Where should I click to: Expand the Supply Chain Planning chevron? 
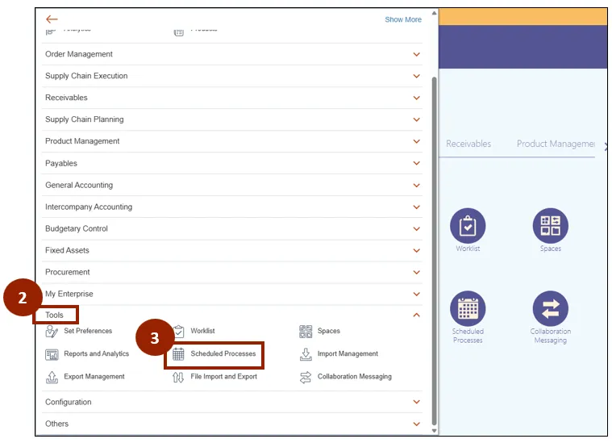tap(416, 119)
